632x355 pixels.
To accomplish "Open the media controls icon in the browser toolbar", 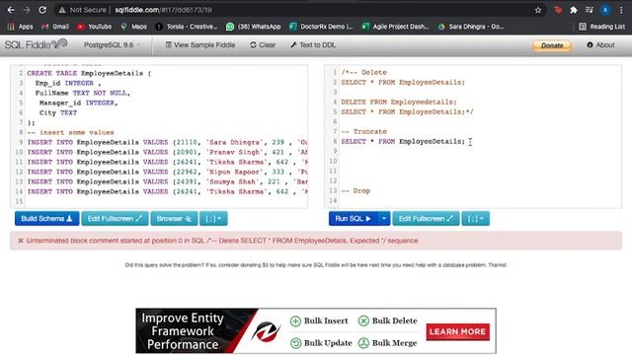I will click(590, 10).
